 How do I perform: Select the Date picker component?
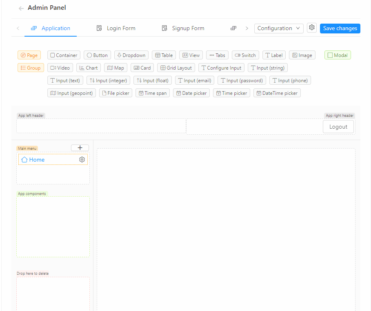click(x=191, y=93)
